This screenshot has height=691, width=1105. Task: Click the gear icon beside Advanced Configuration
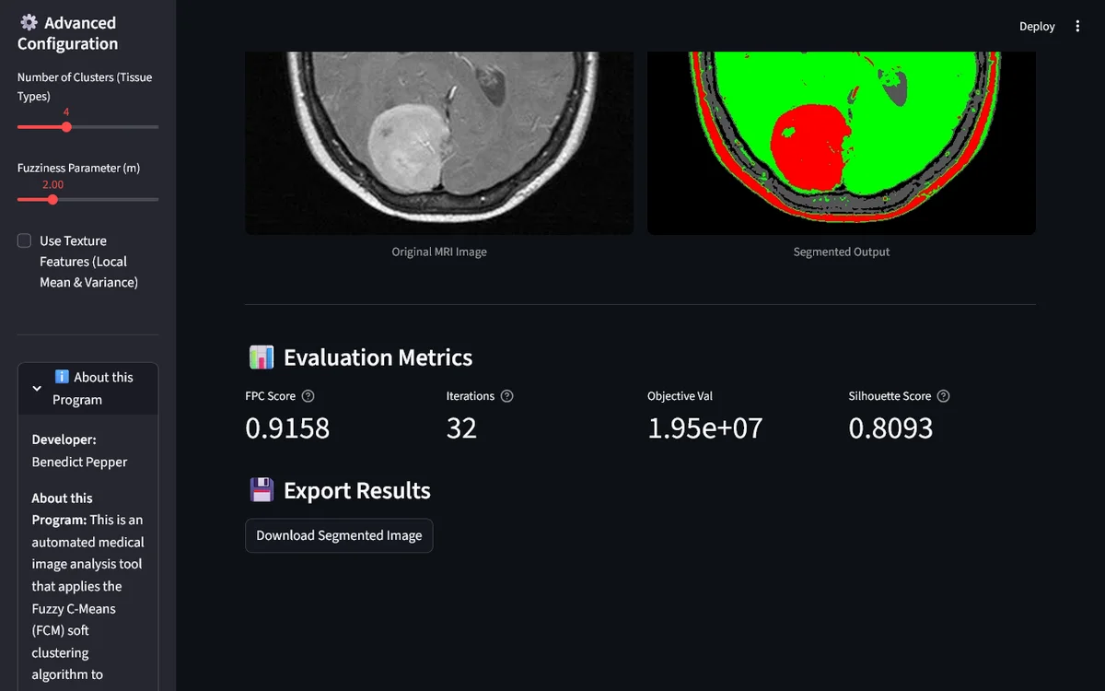(29, 22)
